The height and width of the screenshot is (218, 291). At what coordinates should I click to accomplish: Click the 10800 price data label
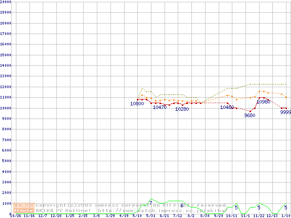click(x=137, y=104)
